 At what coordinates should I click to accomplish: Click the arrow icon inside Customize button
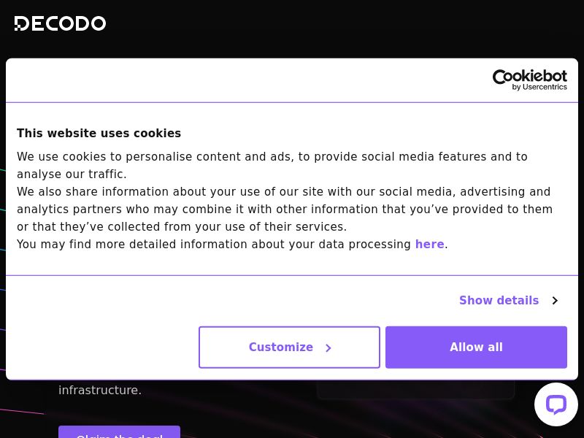point(328,348)
